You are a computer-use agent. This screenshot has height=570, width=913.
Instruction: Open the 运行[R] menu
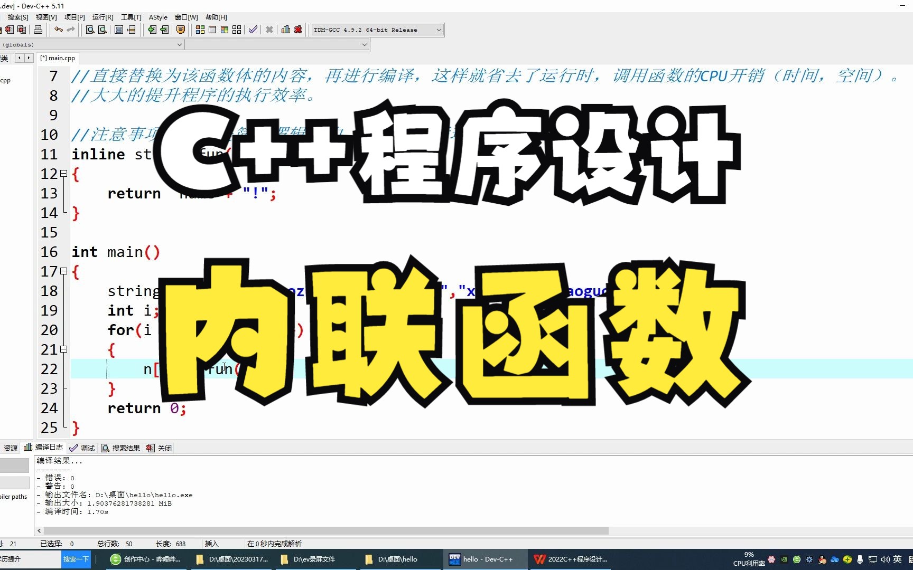[x=103, y=17]
